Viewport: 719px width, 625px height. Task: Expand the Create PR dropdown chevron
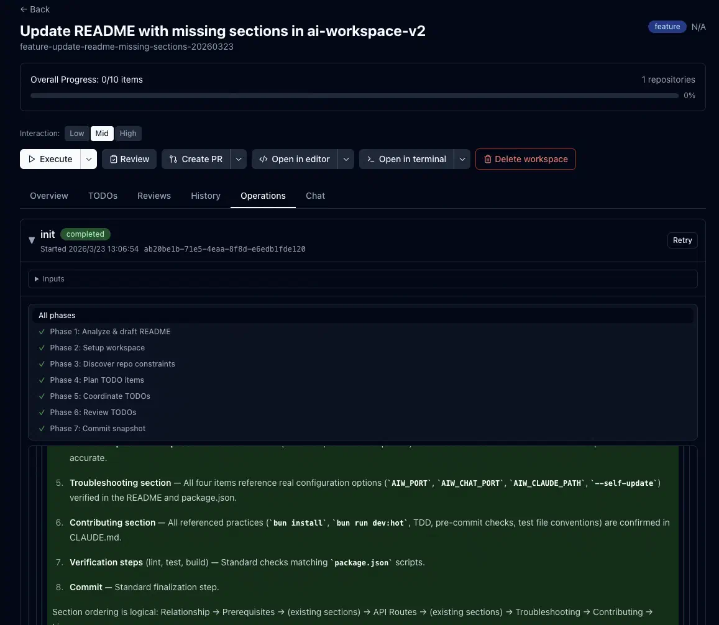tap(239, 159)
